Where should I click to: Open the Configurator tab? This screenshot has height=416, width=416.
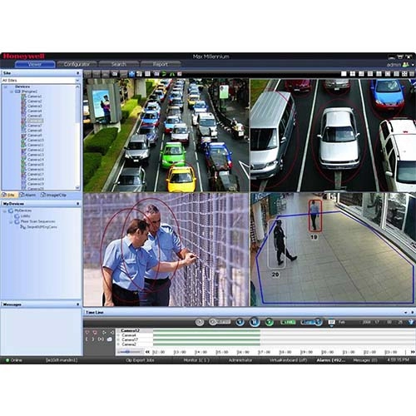[x=77, y=64]
